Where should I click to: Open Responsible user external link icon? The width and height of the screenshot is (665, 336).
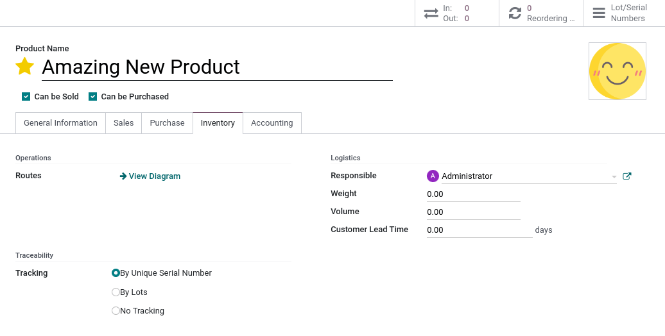(x=627, y=176)
